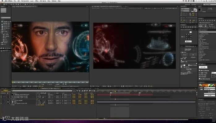Select the Roto Brush tool
Screen dimensions: 216x123
pos(30,4)
